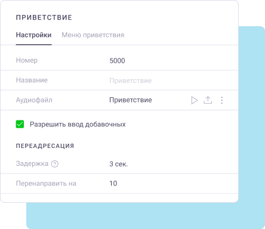Edit the Номер value 5000
The image size is (265, 229).
117,61
